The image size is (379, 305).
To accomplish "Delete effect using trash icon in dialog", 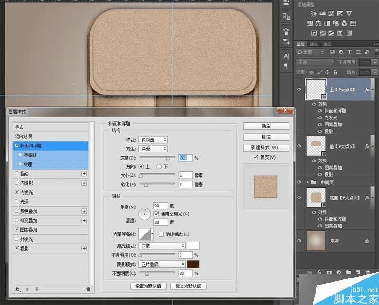I will pos(88,289).
